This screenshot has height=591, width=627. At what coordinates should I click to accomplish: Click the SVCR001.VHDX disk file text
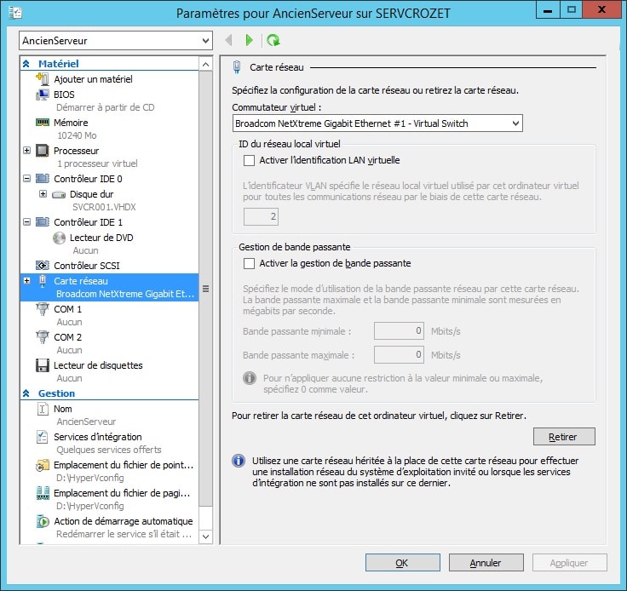pyautogui.click(x=104, y=207)
